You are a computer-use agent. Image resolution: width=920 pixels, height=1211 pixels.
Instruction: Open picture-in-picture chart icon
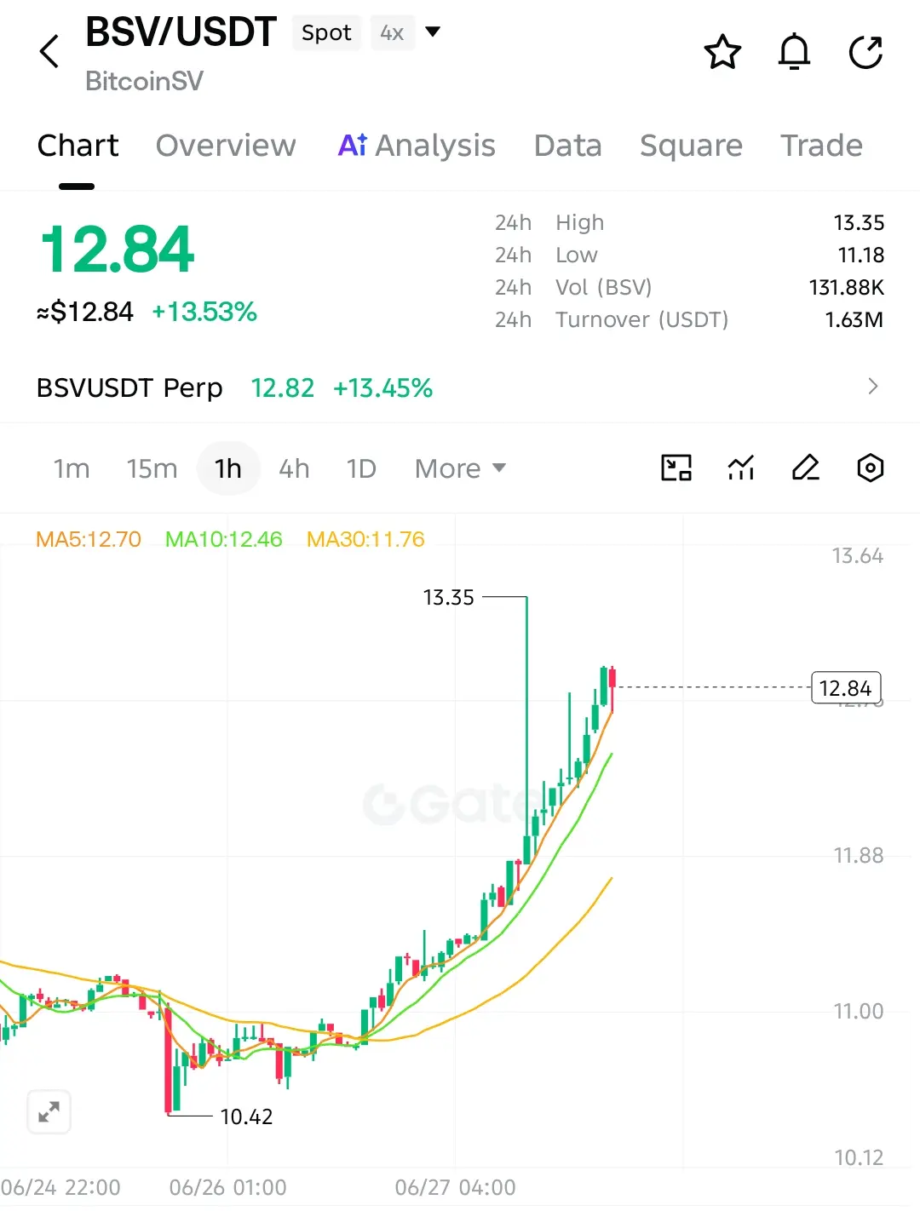point(676,468)
